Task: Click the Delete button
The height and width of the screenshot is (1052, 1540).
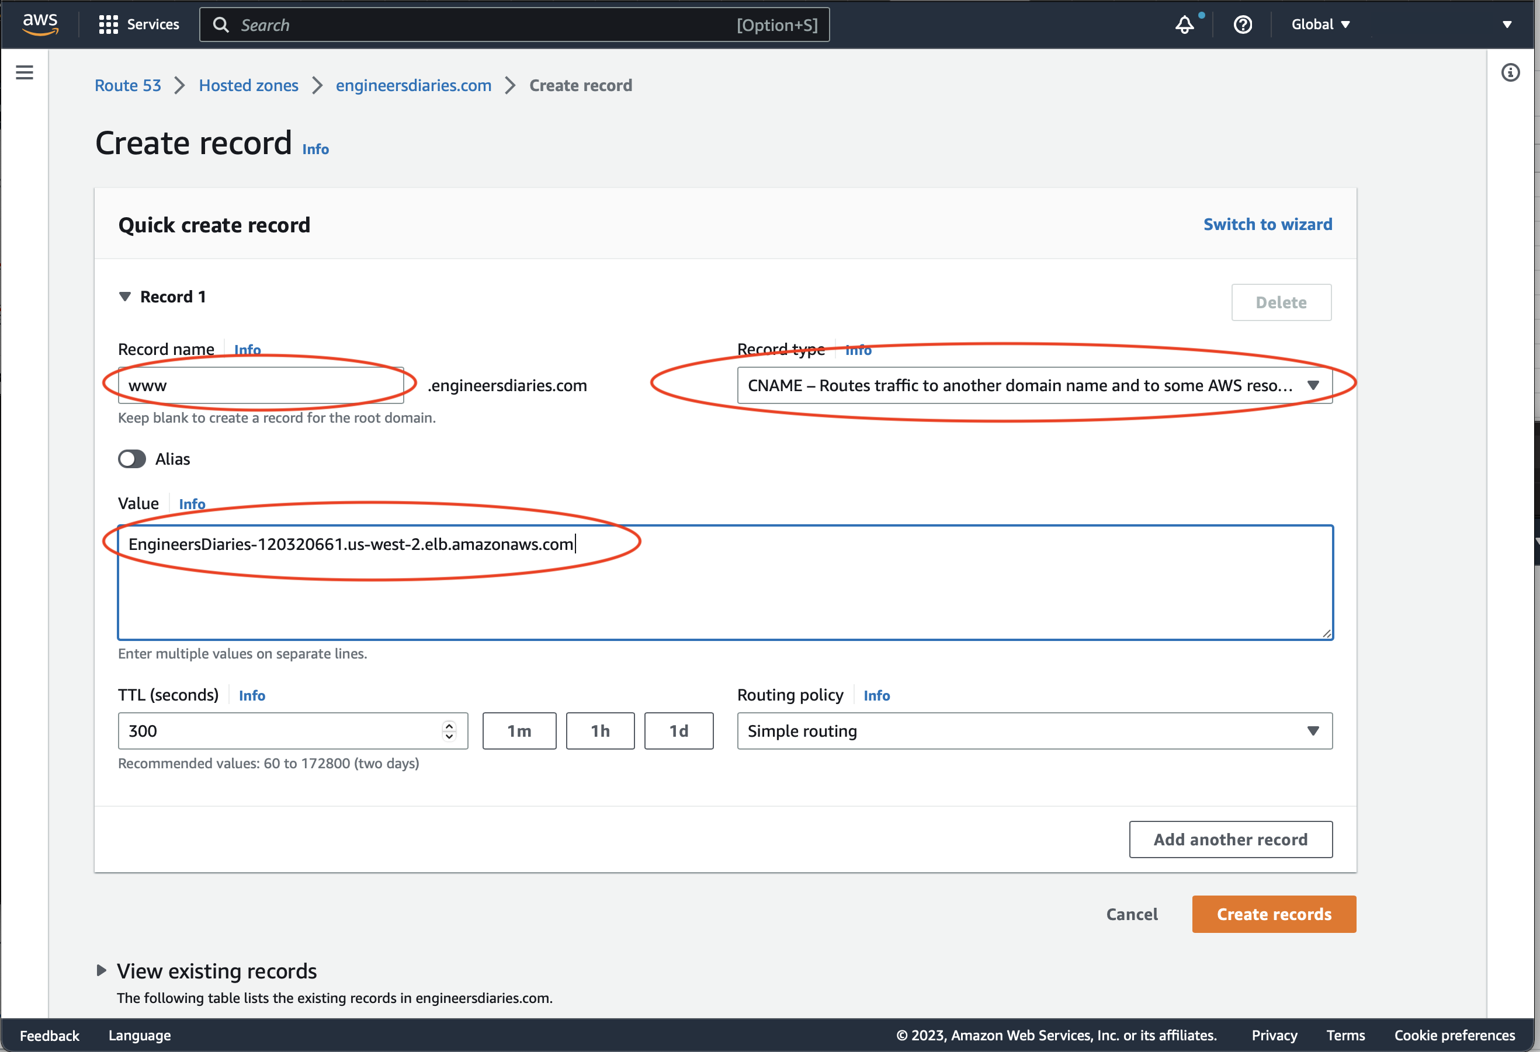Action: click(x=1281, y=302)
